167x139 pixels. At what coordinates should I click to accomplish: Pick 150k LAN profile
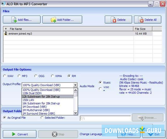point(48,100)
